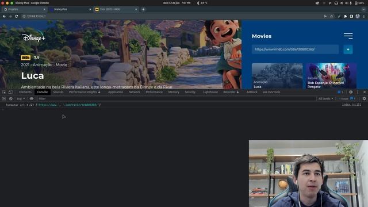Screen dimensions: 368x207
Task: Click the Disney+ logo
Action: (33, 37)
